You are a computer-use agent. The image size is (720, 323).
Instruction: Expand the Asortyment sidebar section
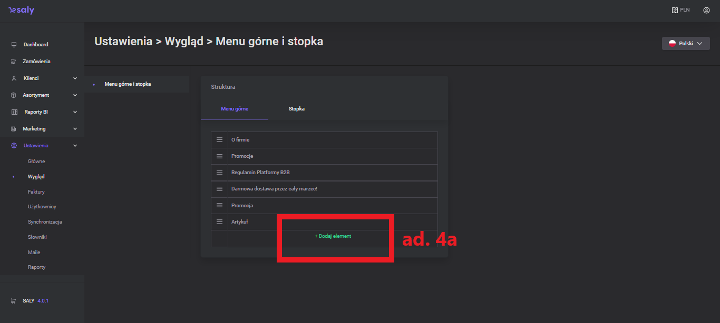75,95
